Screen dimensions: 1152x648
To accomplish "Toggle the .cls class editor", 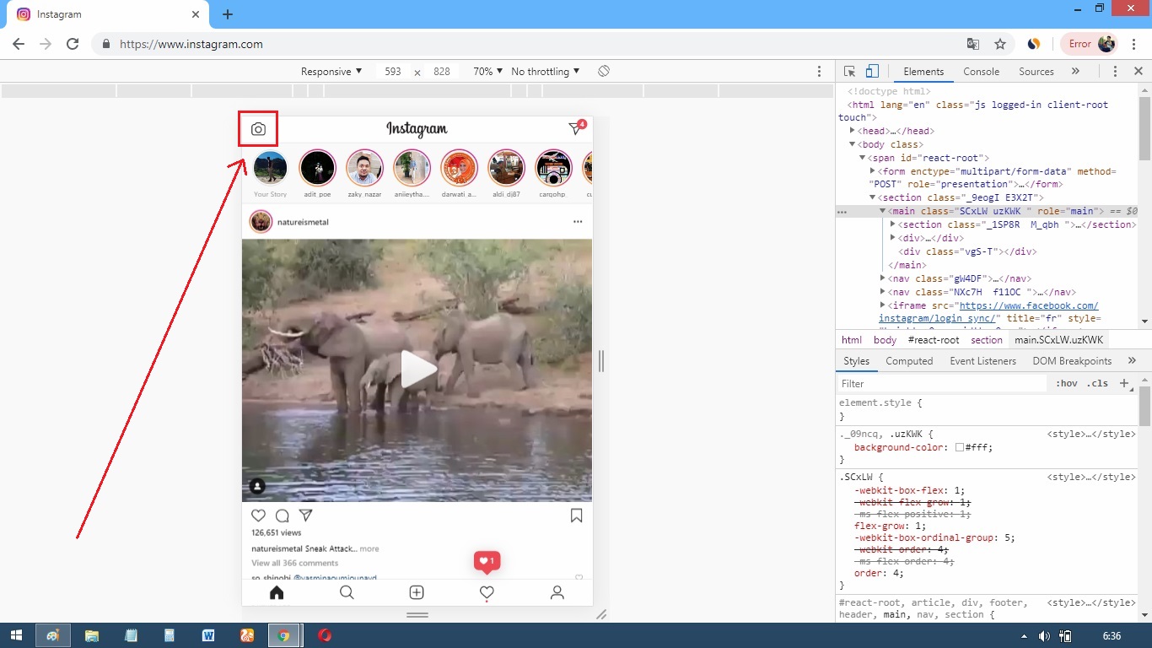I will pos(1097,383).
